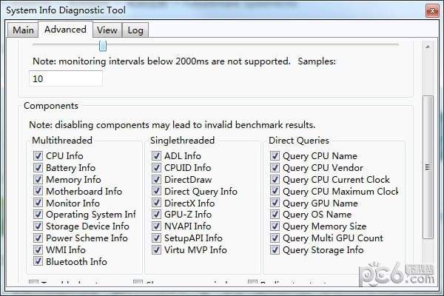Toggle the GPU-Z Info checkbox
The image size is (444, 296).
(x=157, y=215)
